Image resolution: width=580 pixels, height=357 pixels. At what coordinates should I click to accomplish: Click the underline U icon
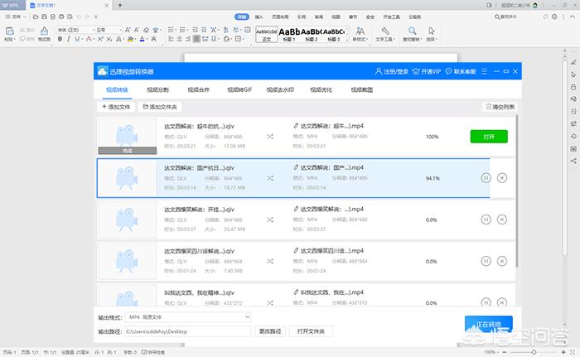(x=76, y=39)
